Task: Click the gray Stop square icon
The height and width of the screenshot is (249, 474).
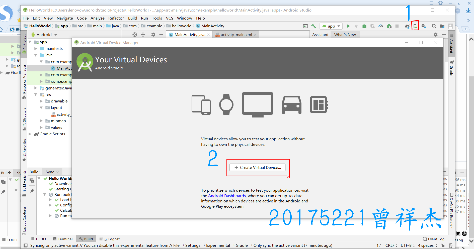Action: pos(397,26)
